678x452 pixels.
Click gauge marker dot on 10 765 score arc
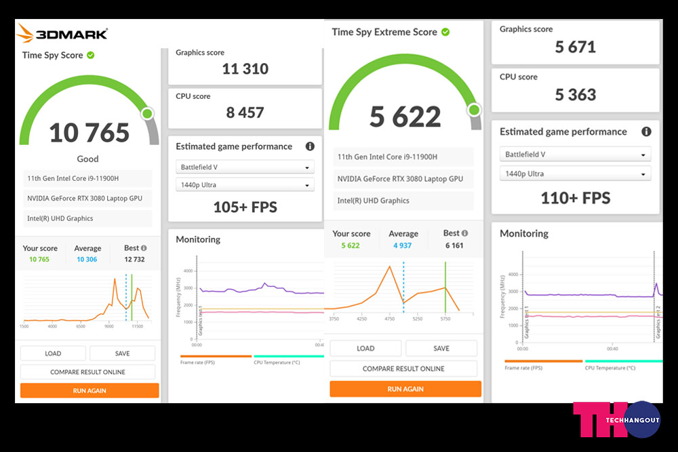147,114
